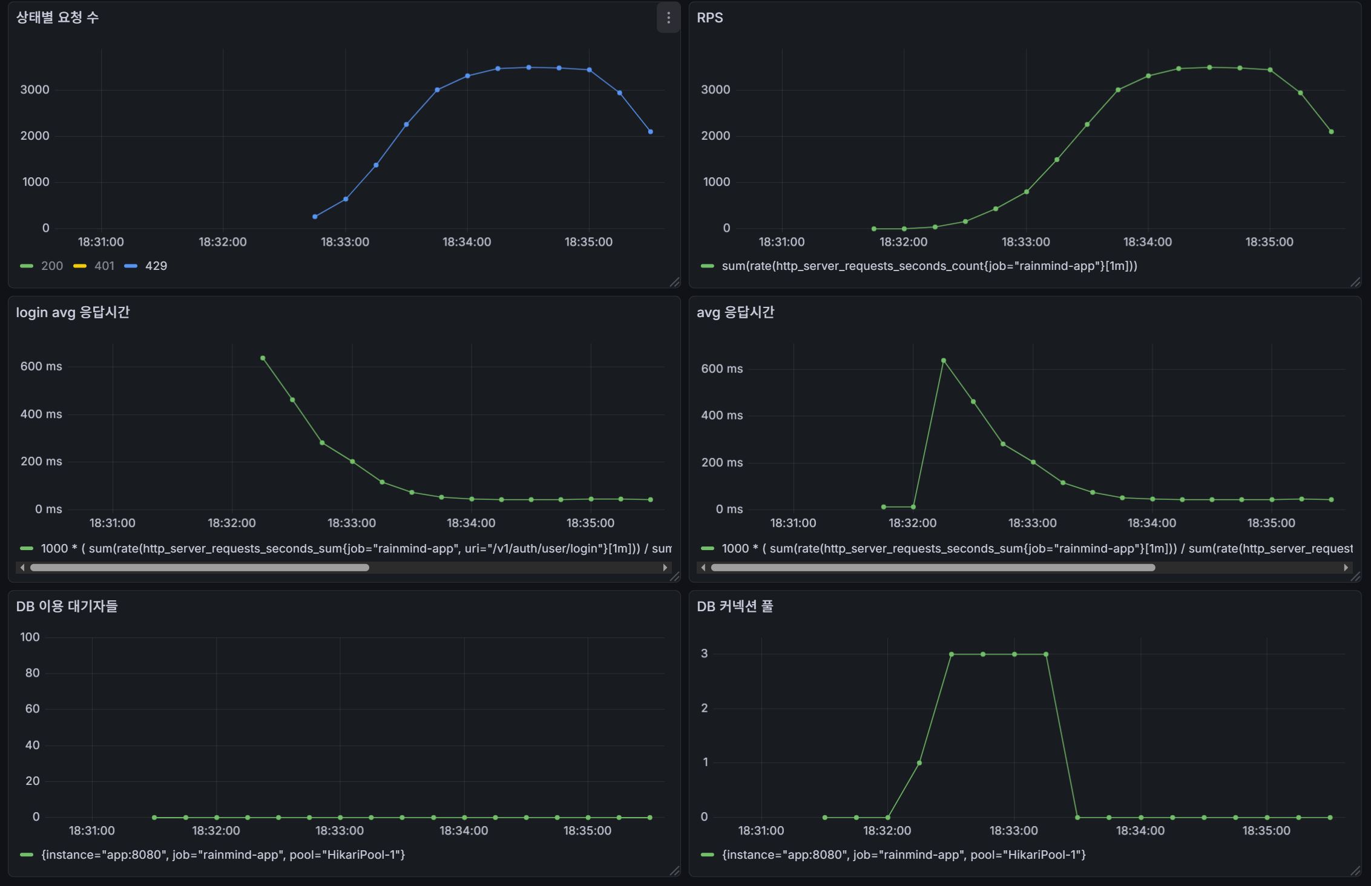
Task: Toggle the 401 series in legend
Action: pos(104,266)
